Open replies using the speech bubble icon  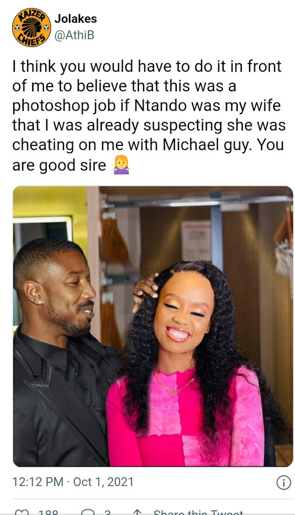point(88,512)
